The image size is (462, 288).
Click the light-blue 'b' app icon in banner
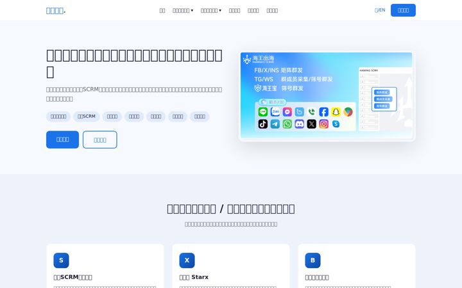[x=300, y=112]
